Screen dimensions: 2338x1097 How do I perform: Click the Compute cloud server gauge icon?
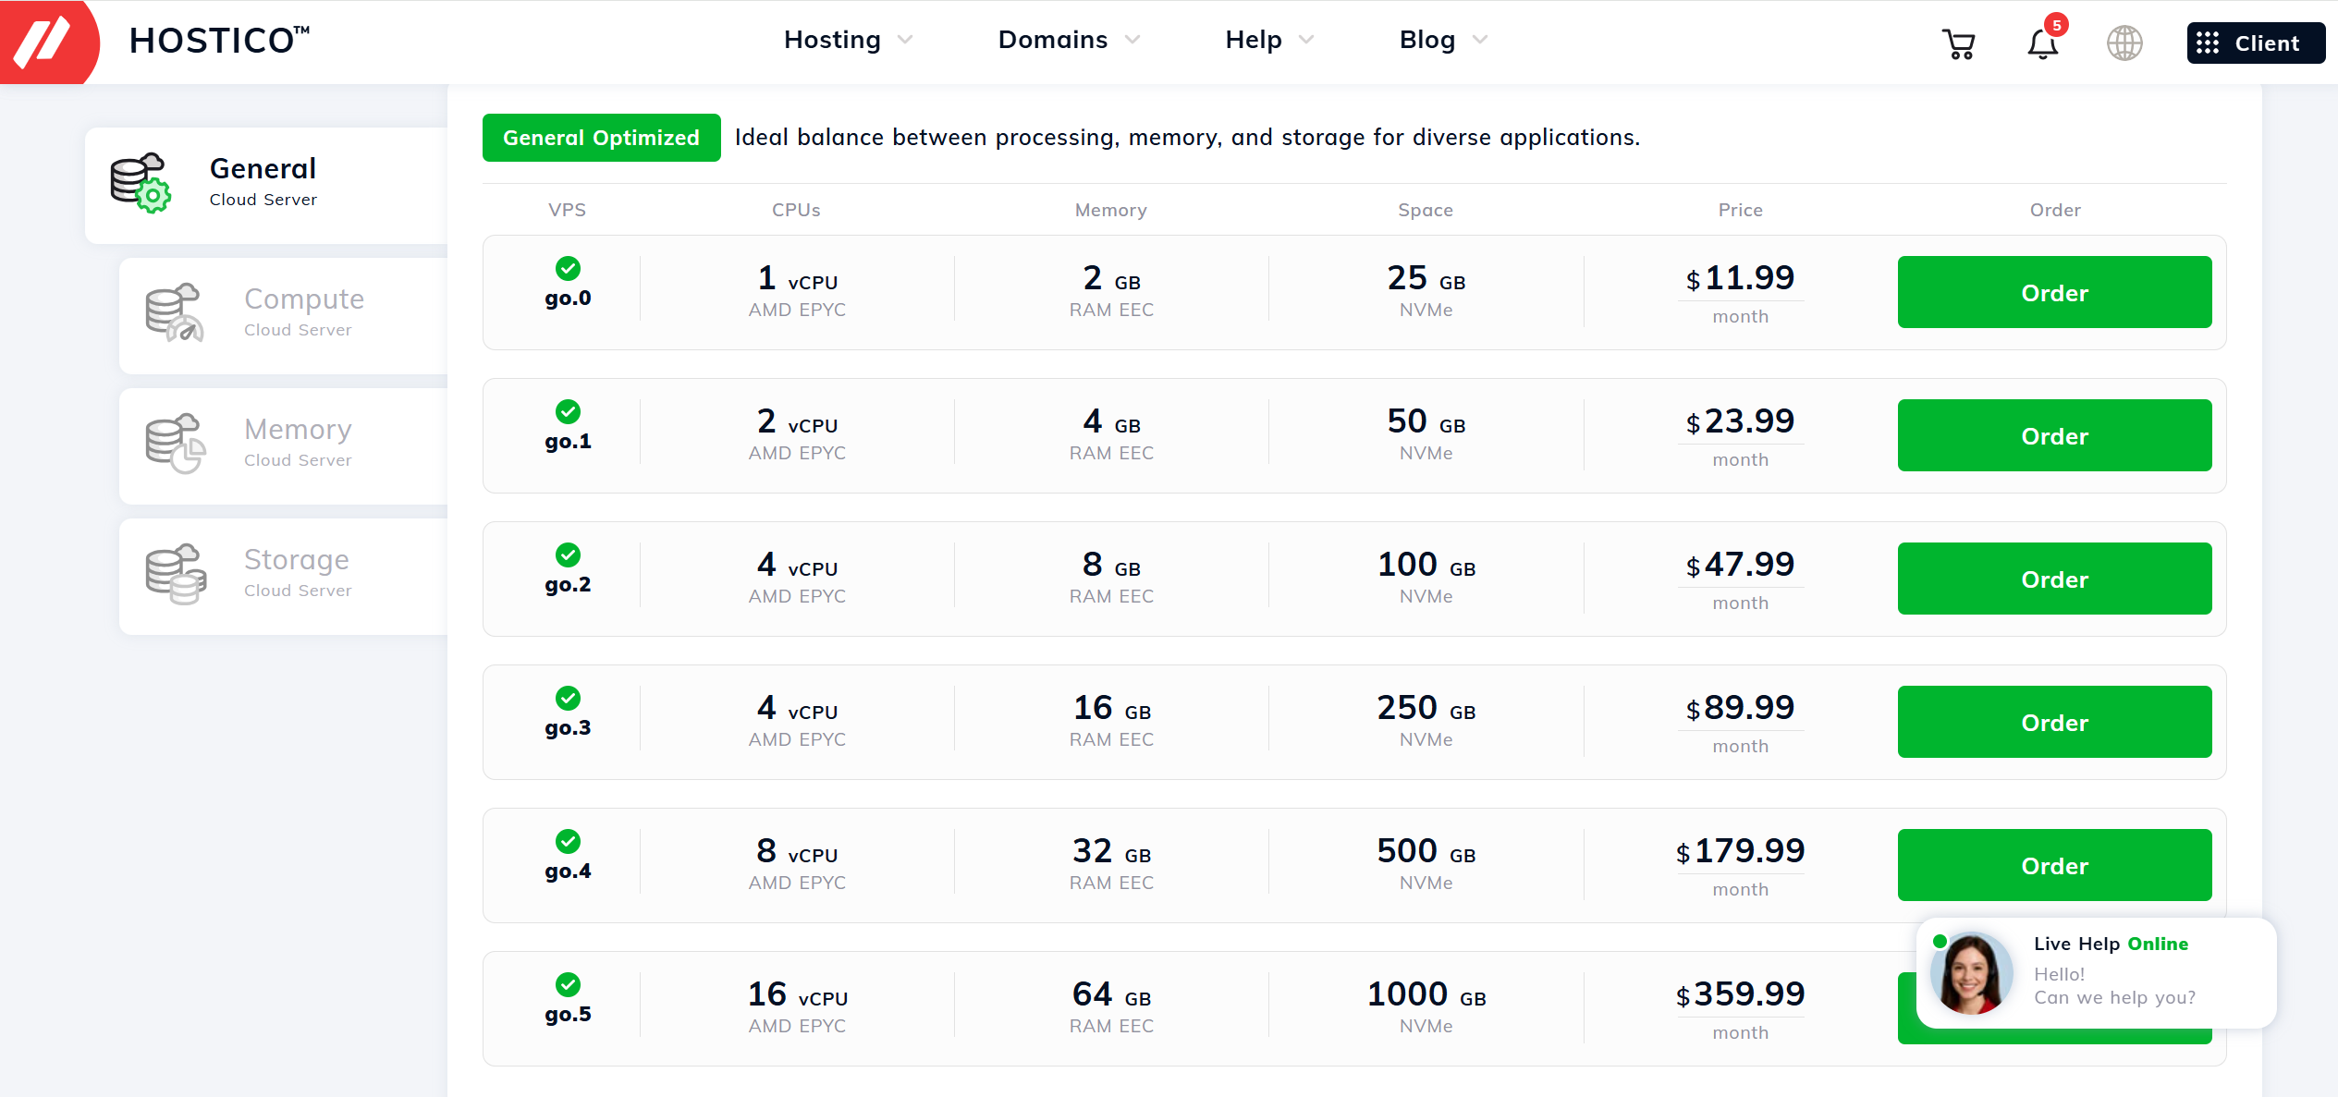[175, 313]
